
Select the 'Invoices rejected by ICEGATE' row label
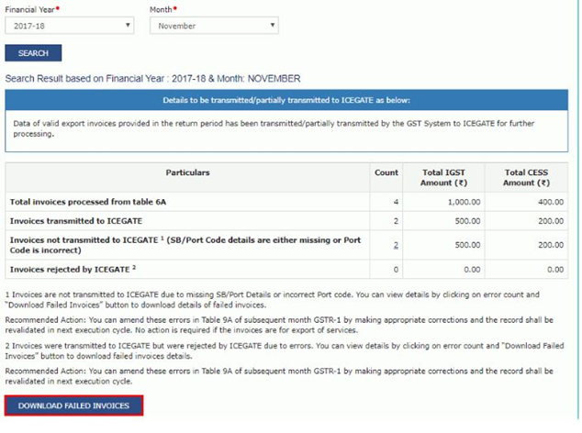pyautogui.click(x=73, y=269)
